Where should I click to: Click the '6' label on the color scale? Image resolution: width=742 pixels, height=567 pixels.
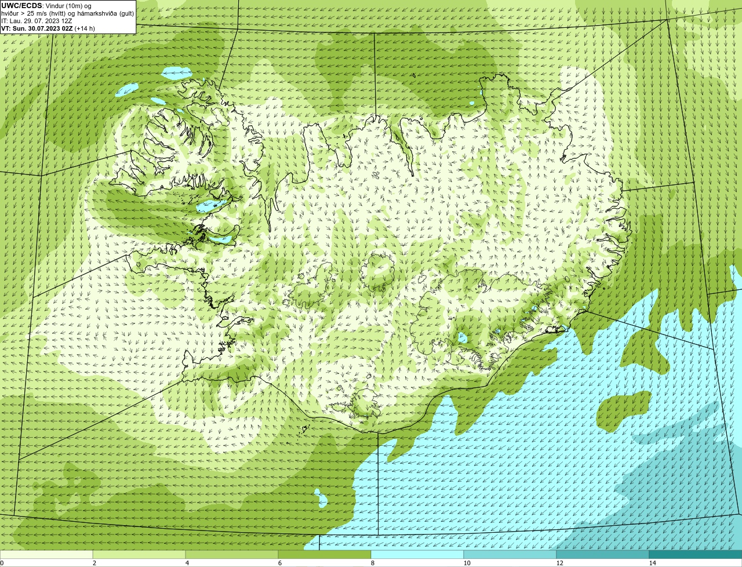279,563
